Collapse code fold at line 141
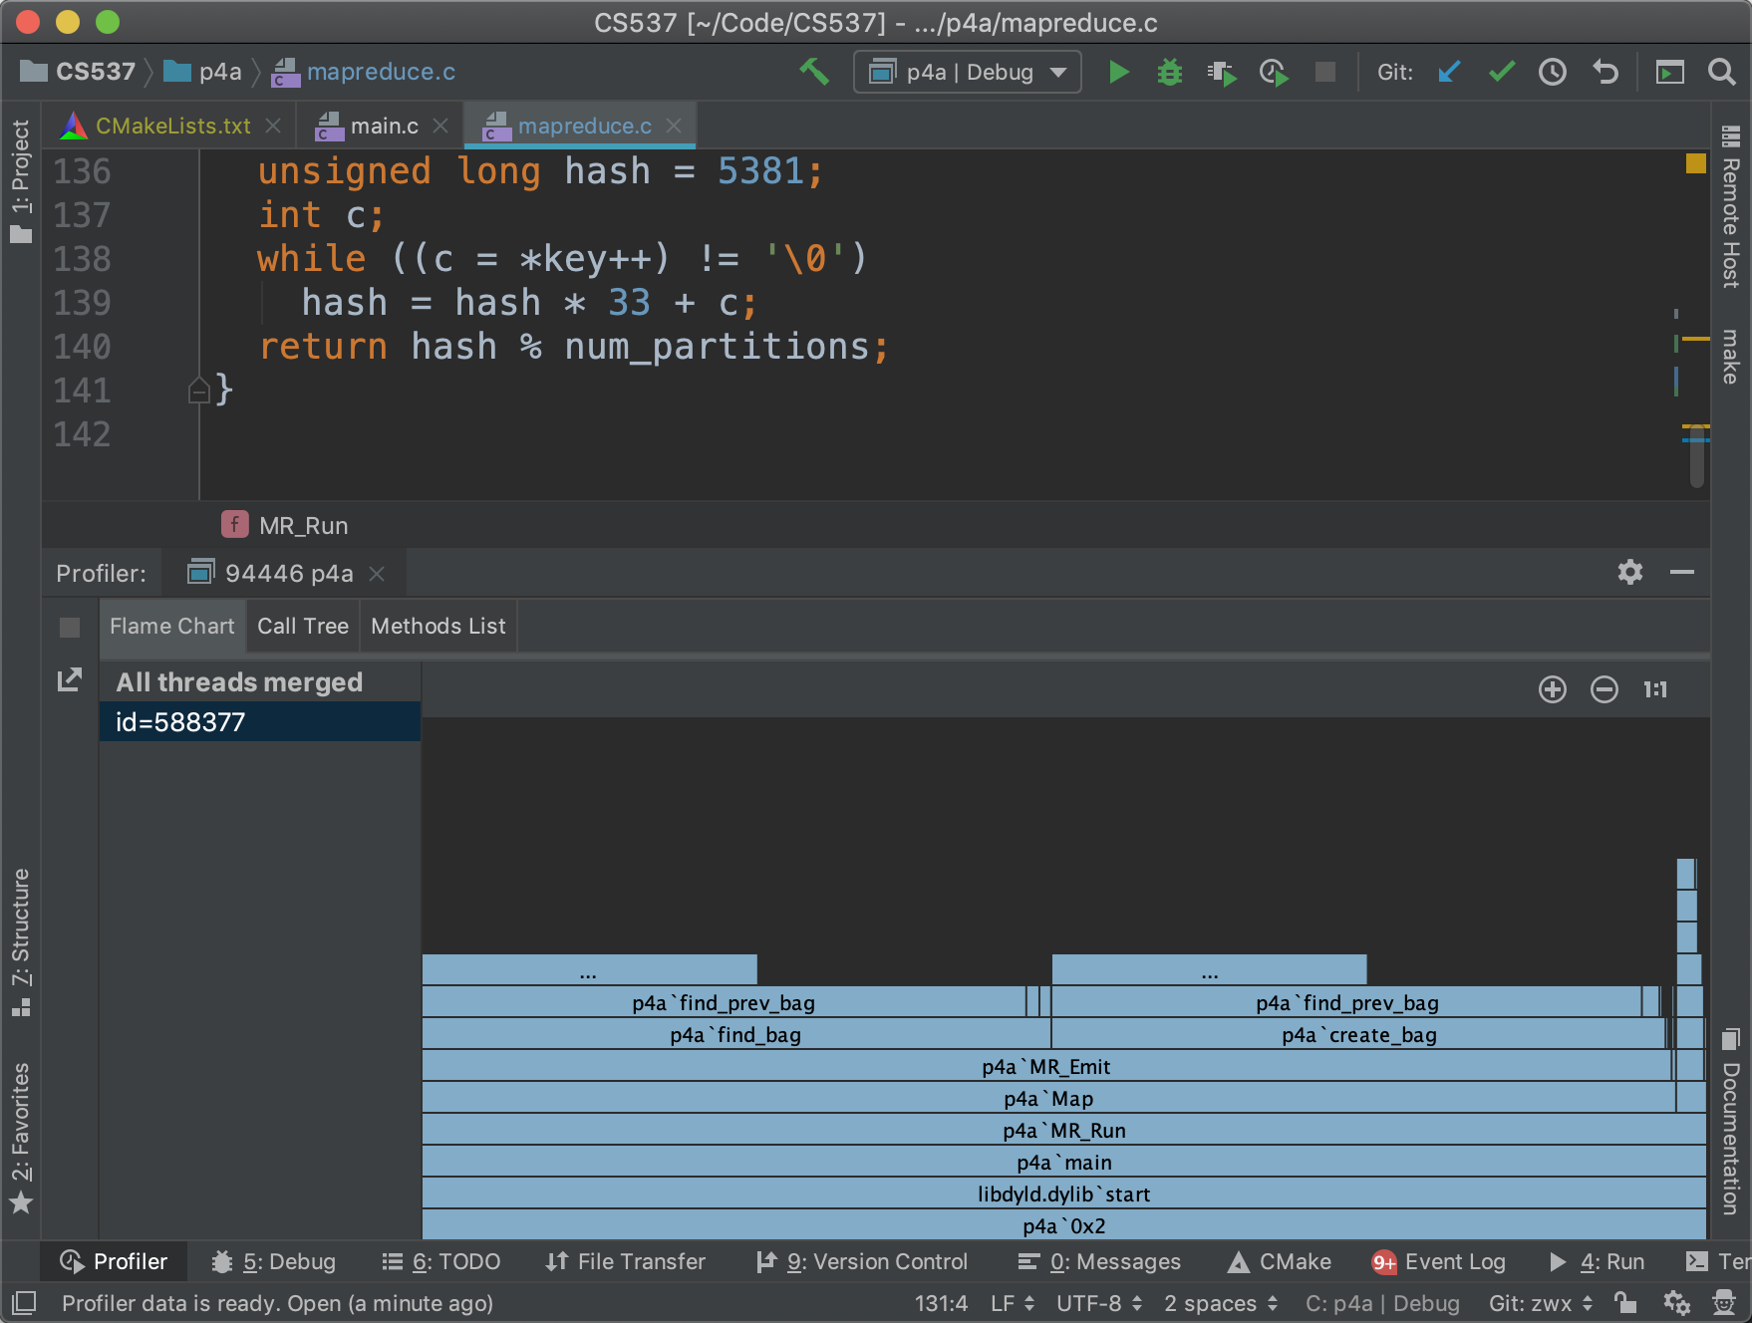The image size is (1752, 1323). (198, 391)
